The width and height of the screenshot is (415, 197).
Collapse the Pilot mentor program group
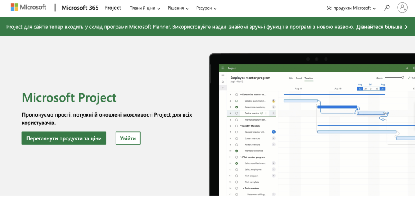pos(241,157)
